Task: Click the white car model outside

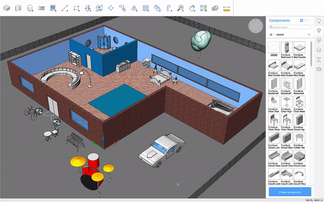Action: (162, 150)
